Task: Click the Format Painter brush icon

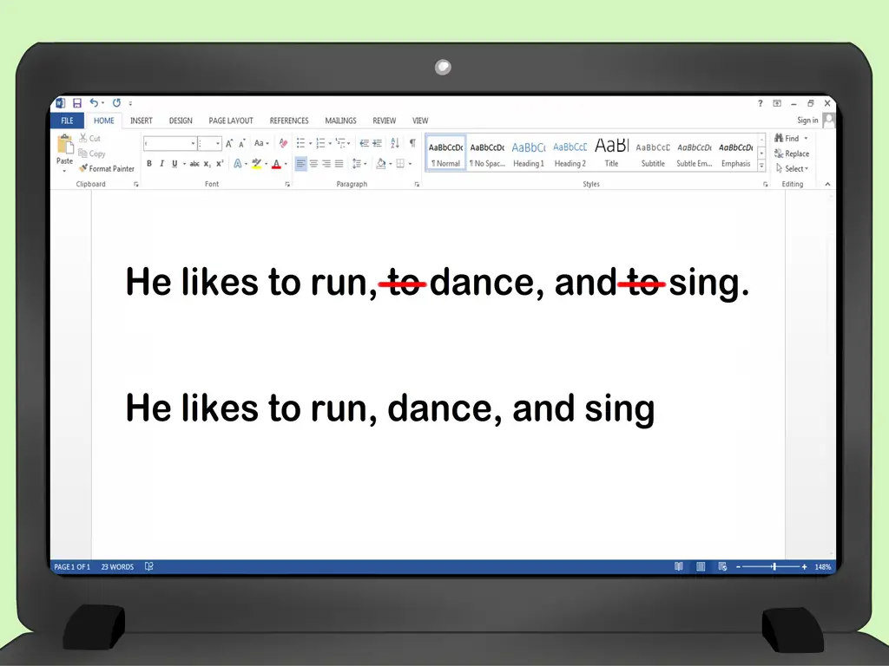Action: tap(83, 169)
